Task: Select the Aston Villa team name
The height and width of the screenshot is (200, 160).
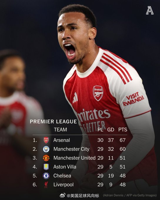Action: [65, 167]
